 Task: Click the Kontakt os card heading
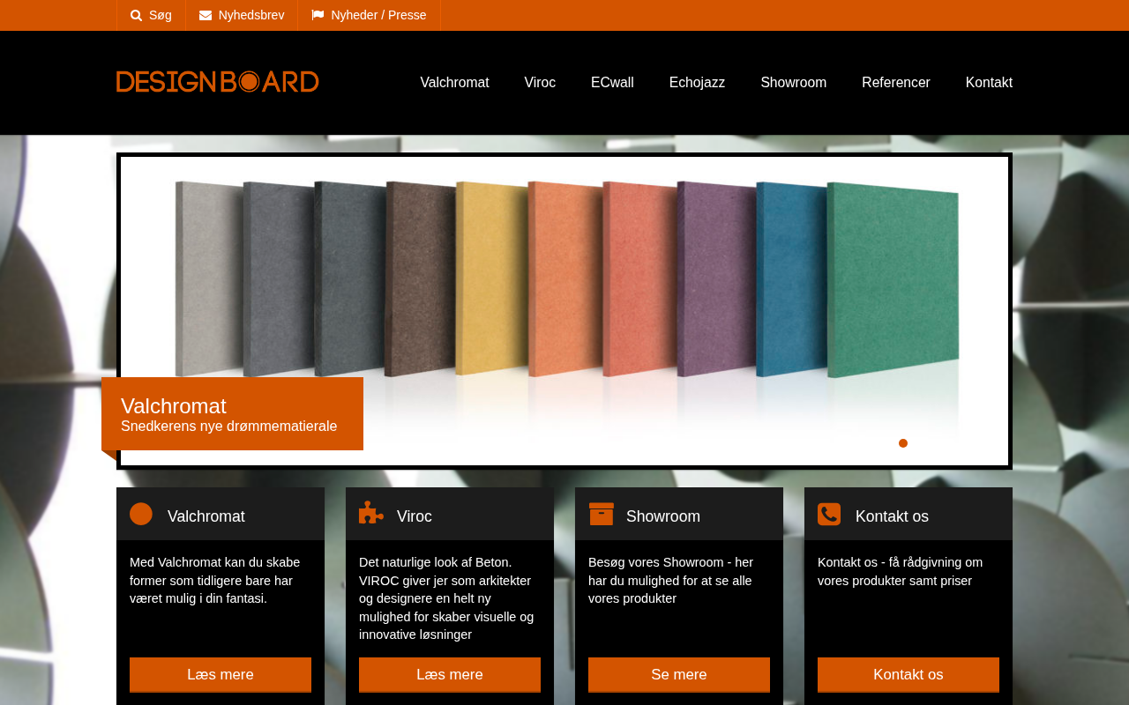(892, 516)
